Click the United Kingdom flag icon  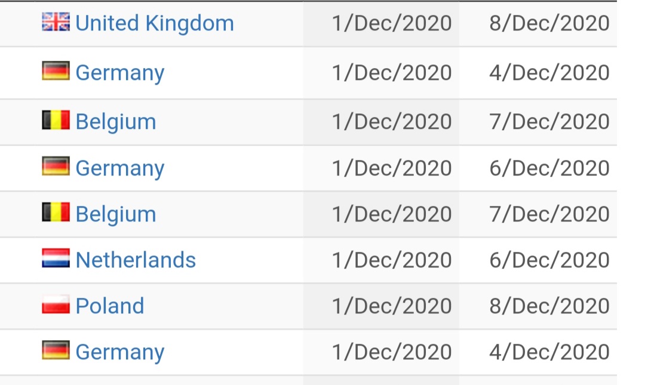(x=56, y=22)
